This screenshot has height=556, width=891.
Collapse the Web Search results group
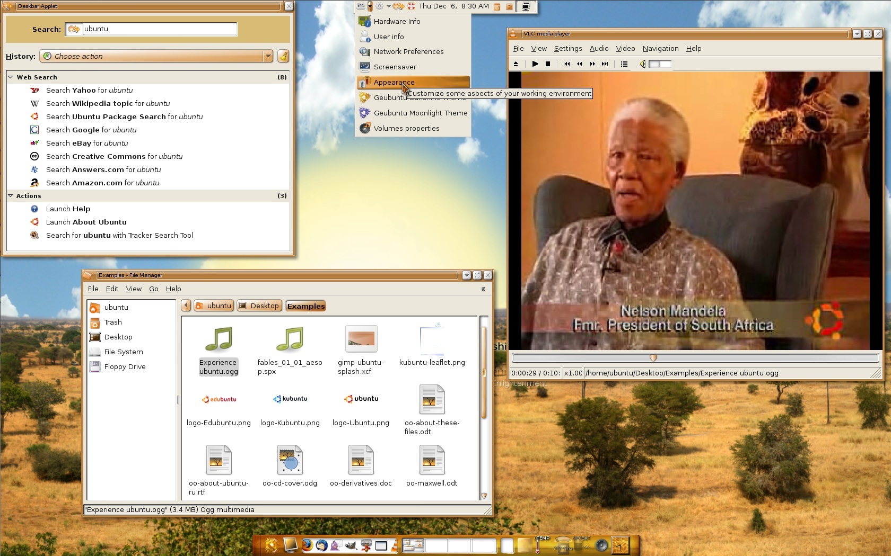click(10, 77)
